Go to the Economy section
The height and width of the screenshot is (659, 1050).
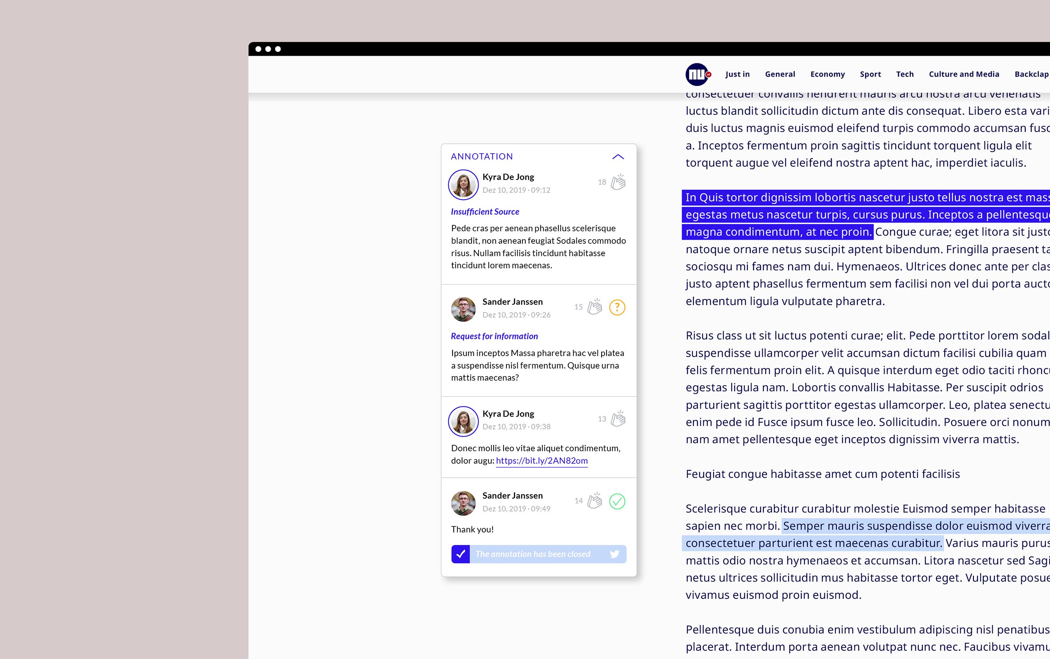pyautogui.click(x=827, y=74)
